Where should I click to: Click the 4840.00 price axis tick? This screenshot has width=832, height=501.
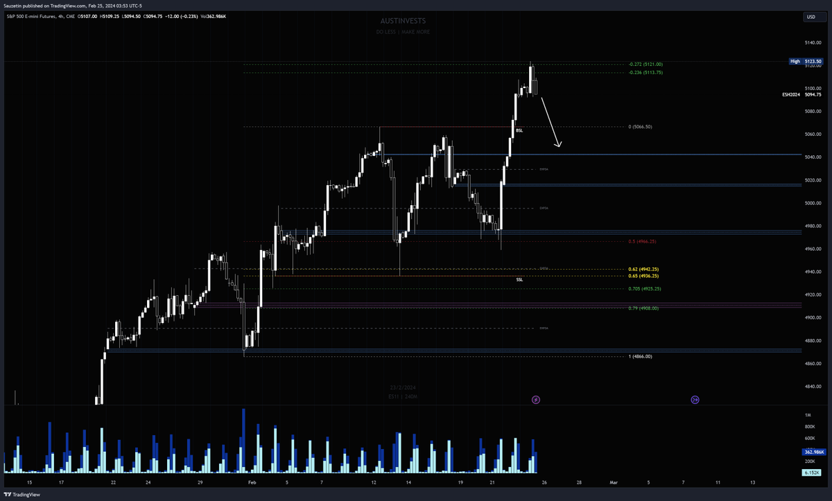click(813, 387)
